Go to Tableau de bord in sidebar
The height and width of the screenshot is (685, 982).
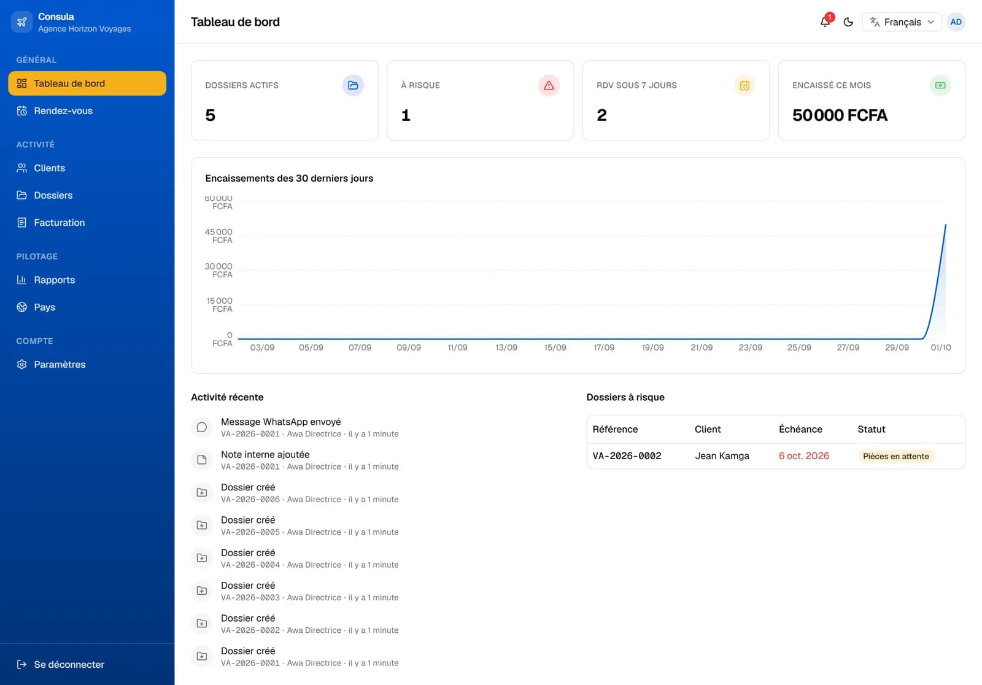coord(87,83)
